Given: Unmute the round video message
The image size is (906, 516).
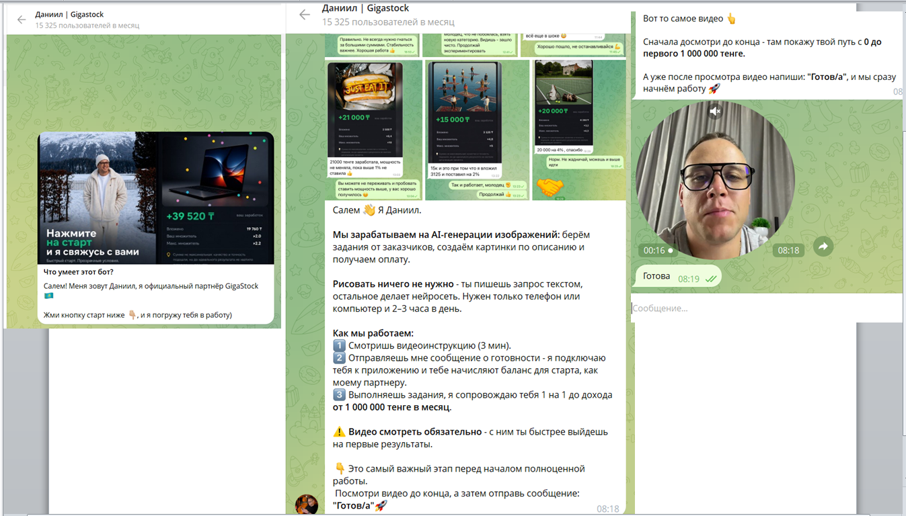Looking at the screenshot, I should pyautogui.click(x=715, y=112).
